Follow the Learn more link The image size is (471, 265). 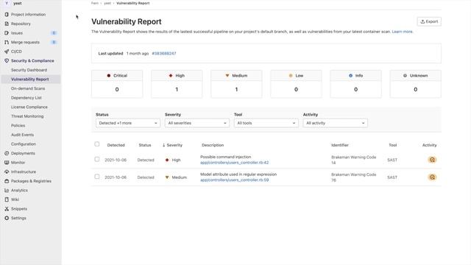click(403, 32)
